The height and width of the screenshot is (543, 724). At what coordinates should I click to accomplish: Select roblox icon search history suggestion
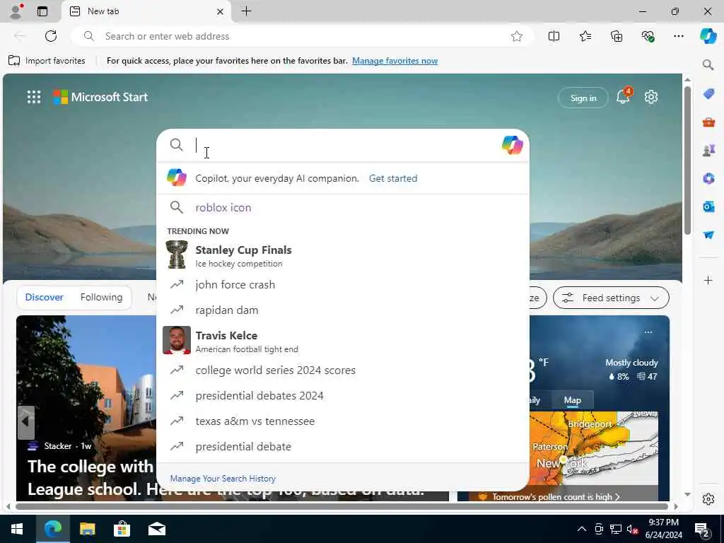(x=343, y=207)
